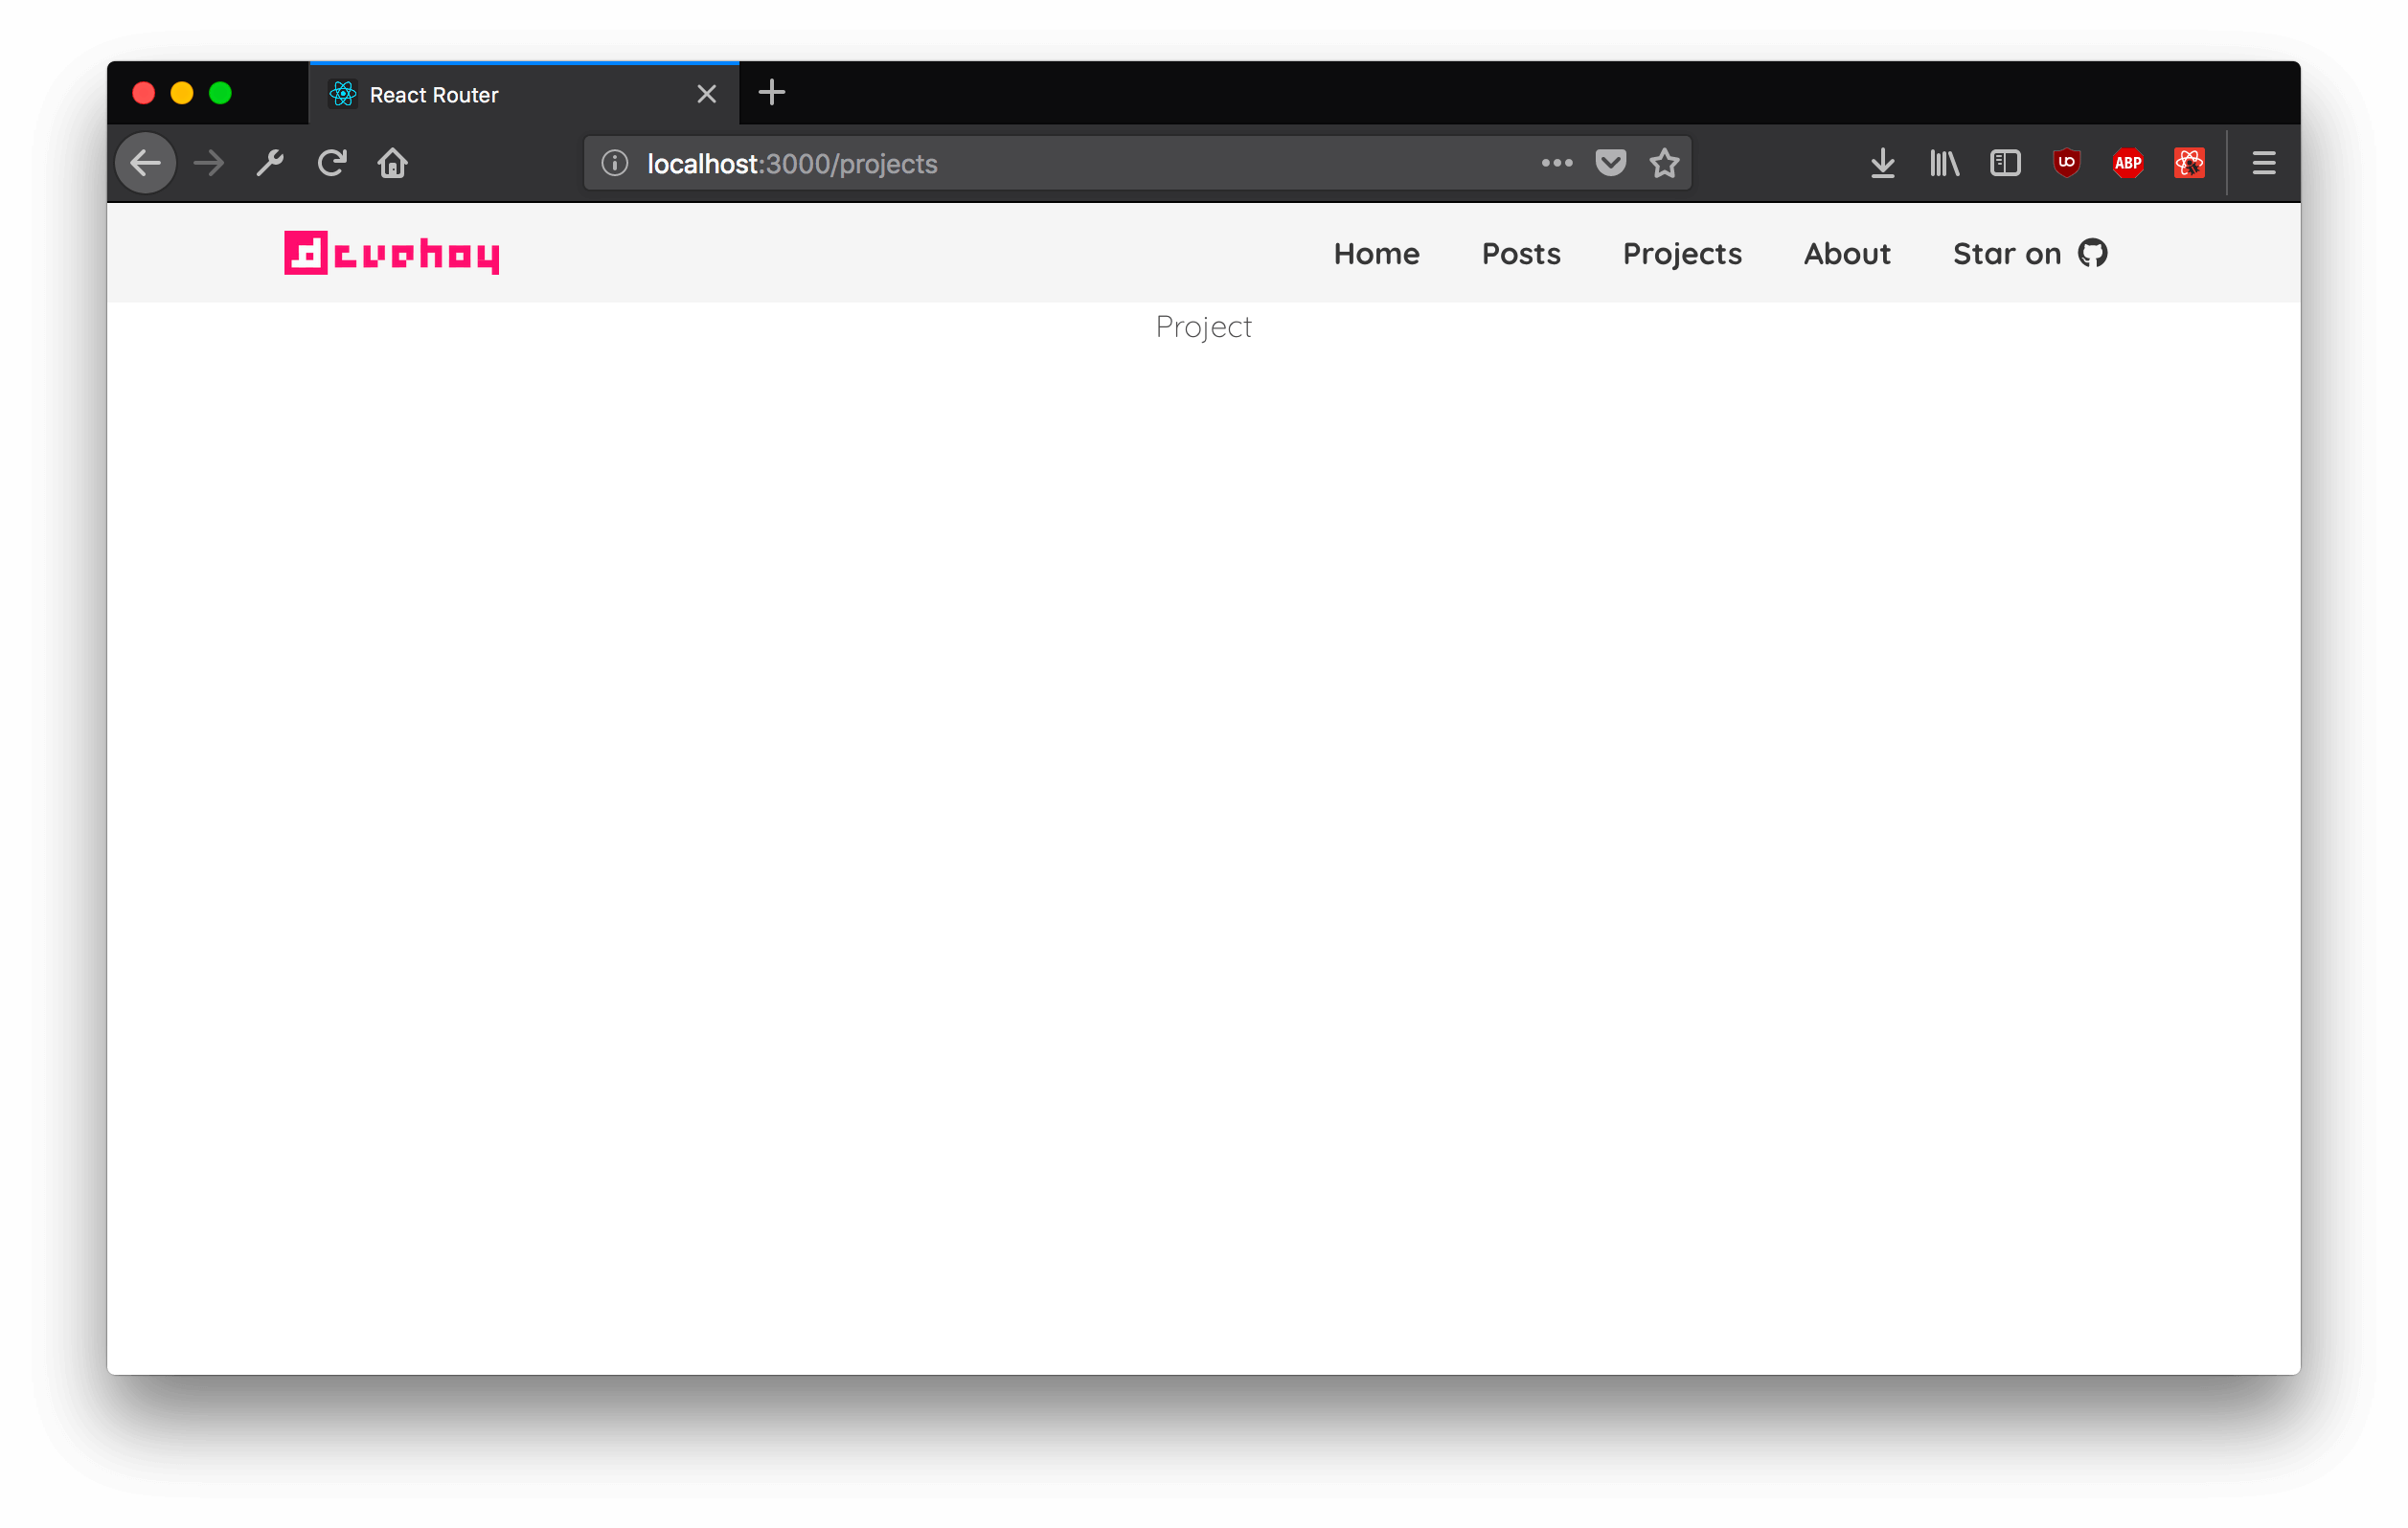Image resolution: width=2408 pixels, height=1528 pixels.
Task: Click the browser home icon
Action: (392, 163)
